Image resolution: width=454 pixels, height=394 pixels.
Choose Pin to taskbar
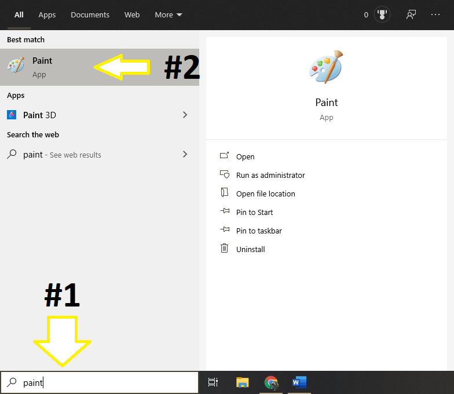coord(259,231)
